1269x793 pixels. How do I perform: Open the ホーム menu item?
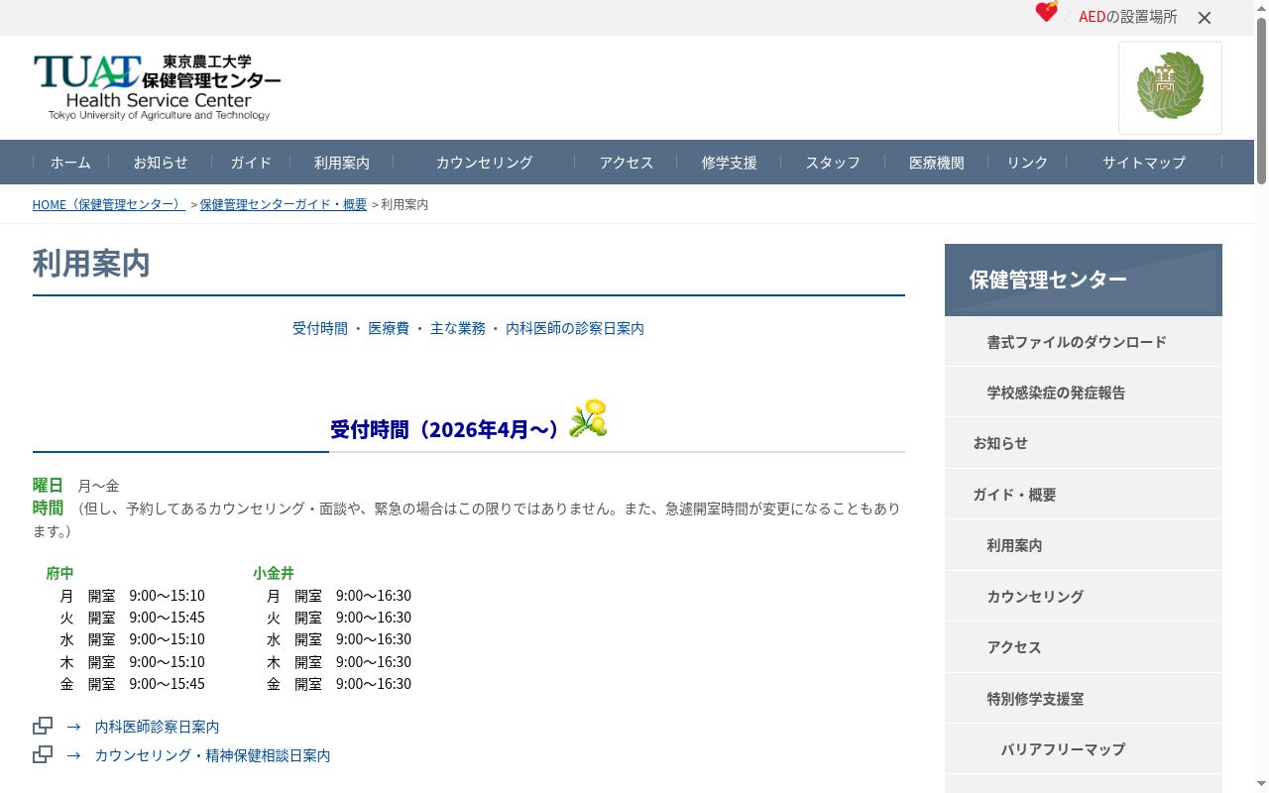(70, 163)
